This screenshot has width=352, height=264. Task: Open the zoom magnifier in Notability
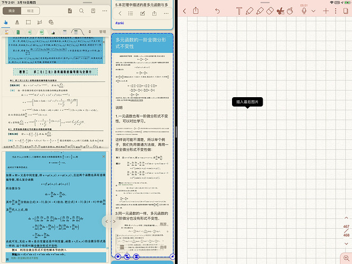click(346, 258)
